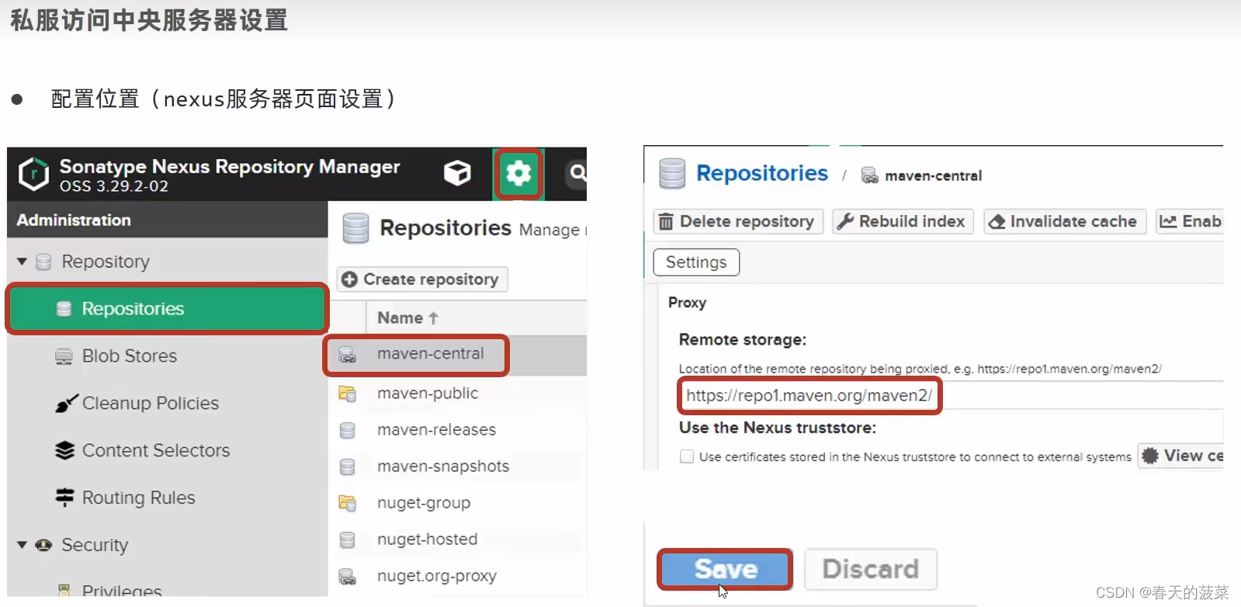The image size is (1241, 607).
Task: Click the Invalidate cache button
Action: point(1064,221)
